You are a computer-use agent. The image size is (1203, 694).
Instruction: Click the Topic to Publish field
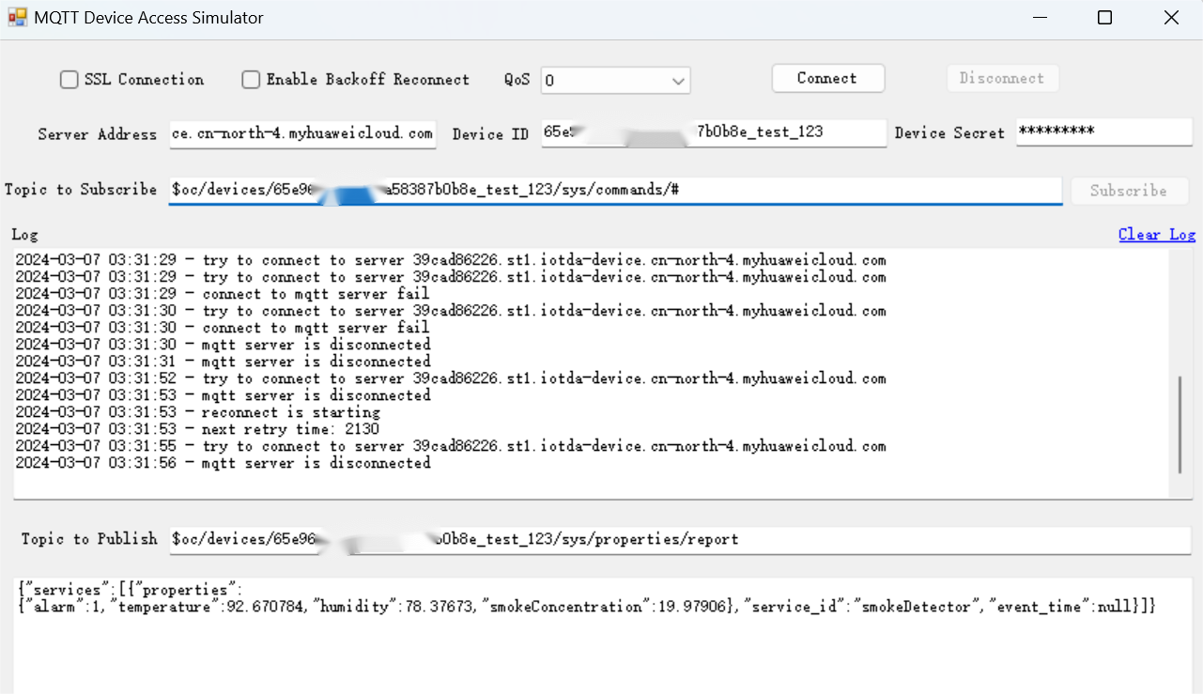(680, 539)
